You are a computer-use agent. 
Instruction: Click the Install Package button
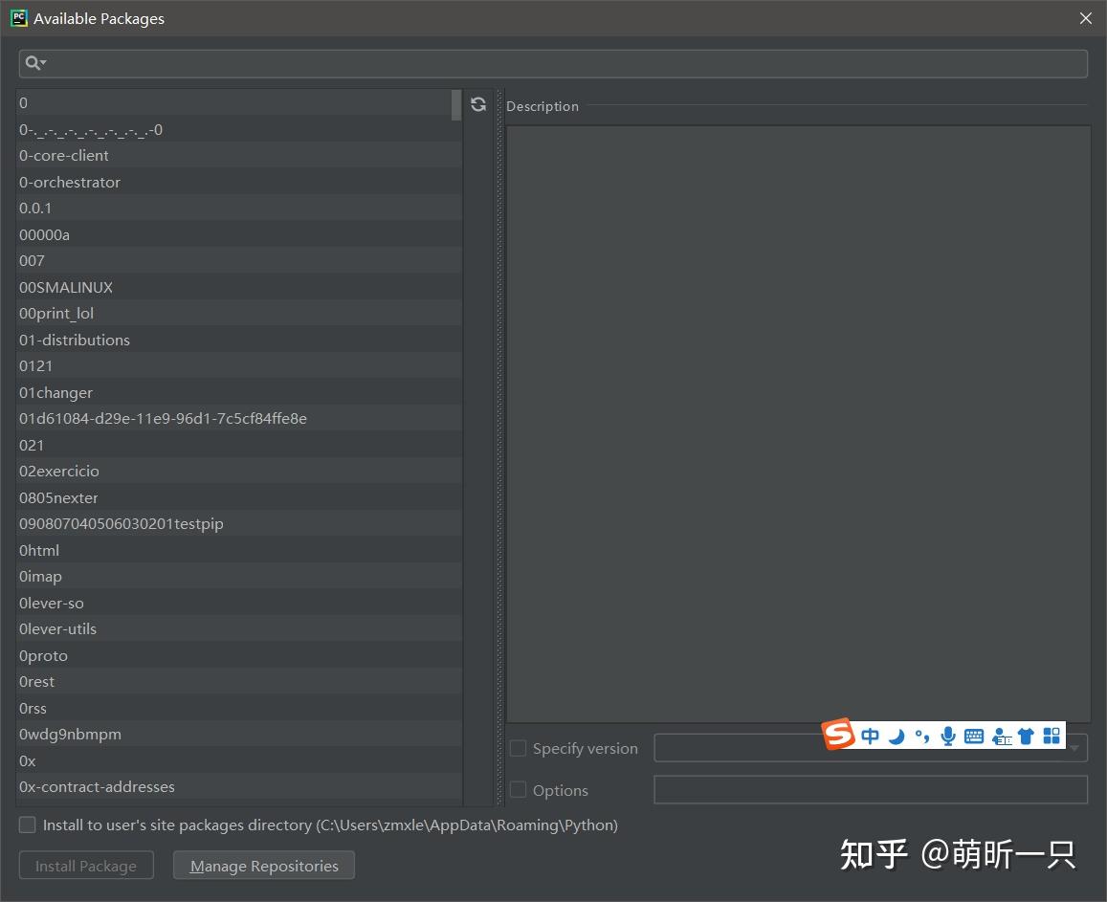click(86, 866)
